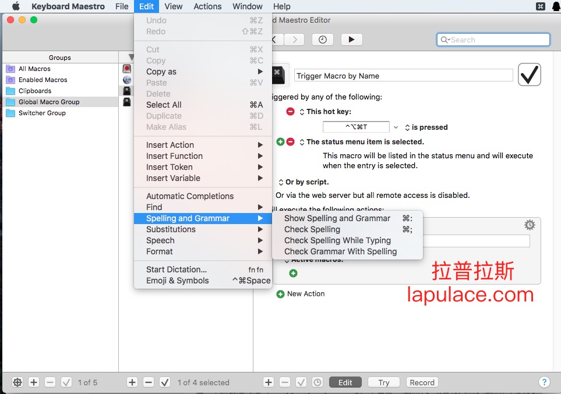Choose Select All from Edit menu
Image resolution: width=561 pixels, height=394 pixels.
164,105
